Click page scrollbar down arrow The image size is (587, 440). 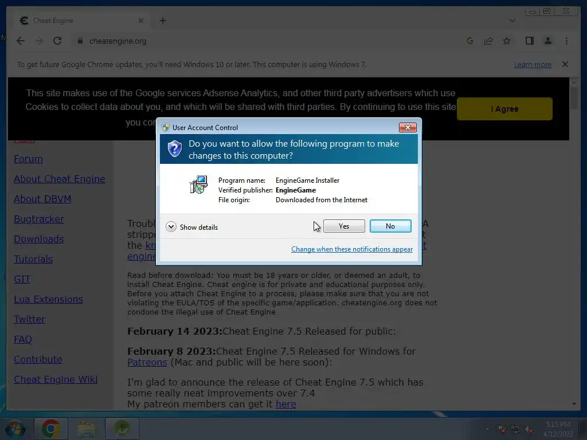click(x=574, y=404)
